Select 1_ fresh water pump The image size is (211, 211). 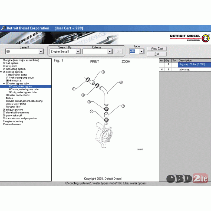click(16, 75)
